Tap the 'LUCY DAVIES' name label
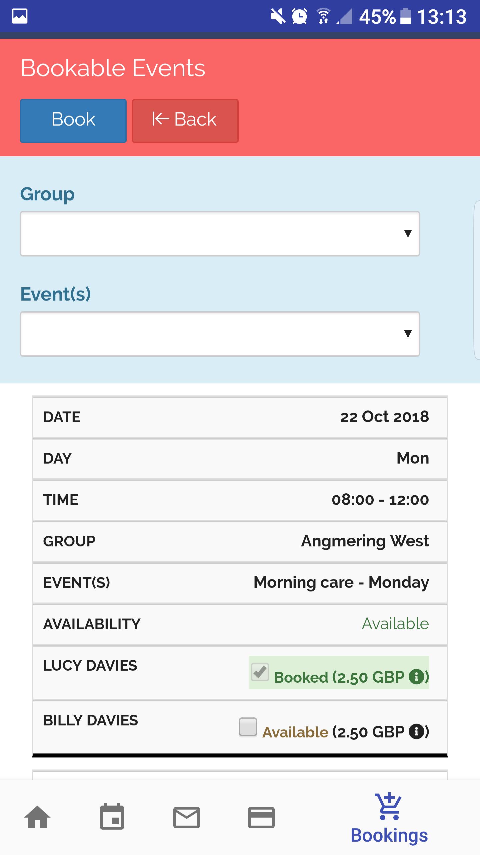480x855 pixels. tap(90, 666)
